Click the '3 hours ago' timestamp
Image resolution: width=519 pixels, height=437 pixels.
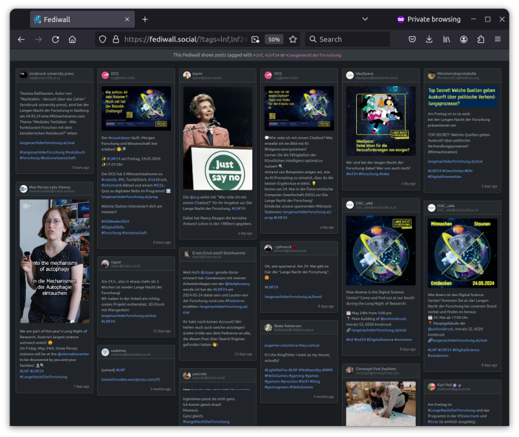pos(80,168)
